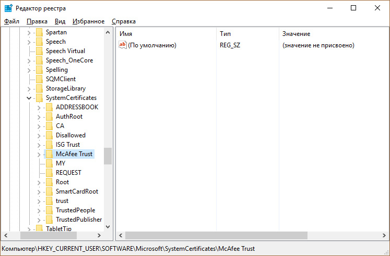Viewport: 390px width, 256px height.
Task: Open the Справка menu
Action: (x=124, y=21)
